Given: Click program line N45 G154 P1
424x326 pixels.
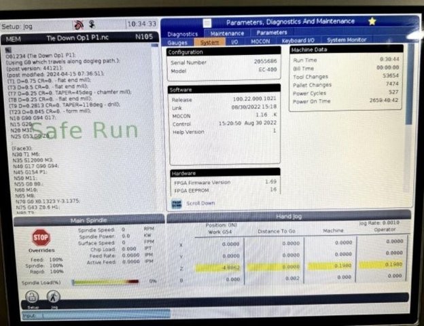Looking at the screenshot, I should 31,173.
